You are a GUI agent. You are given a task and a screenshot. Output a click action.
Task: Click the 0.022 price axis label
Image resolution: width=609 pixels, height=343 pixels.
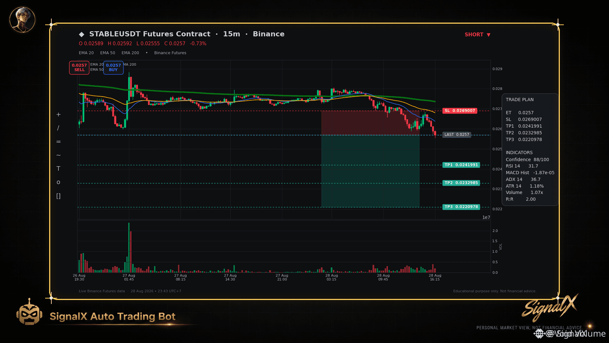coord(497,209)
